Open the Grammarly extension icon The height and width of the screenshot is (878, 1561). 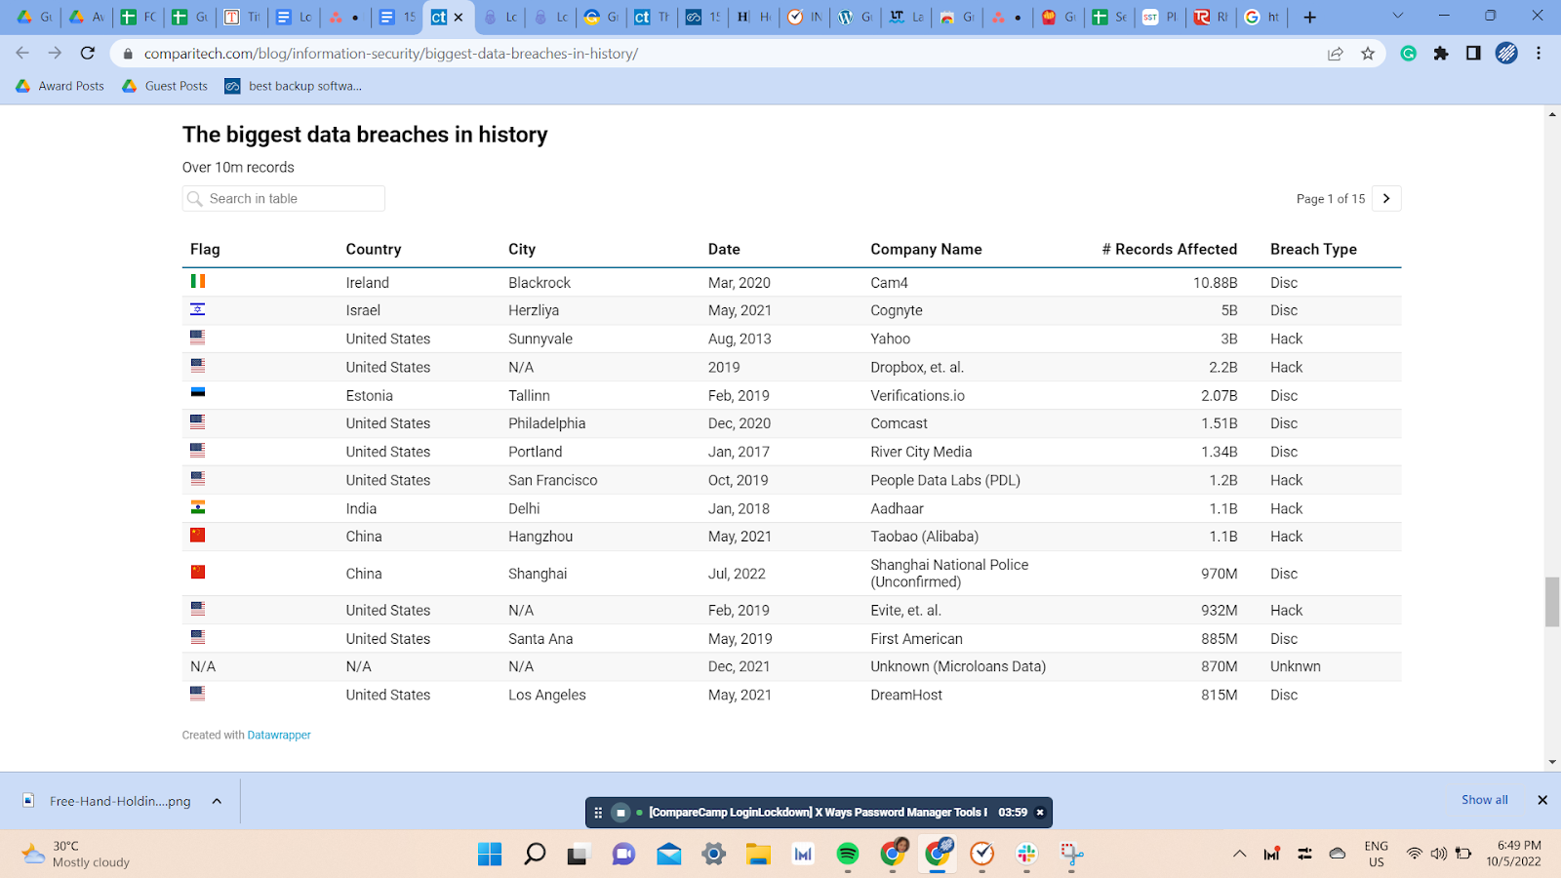click(1408, 54)
